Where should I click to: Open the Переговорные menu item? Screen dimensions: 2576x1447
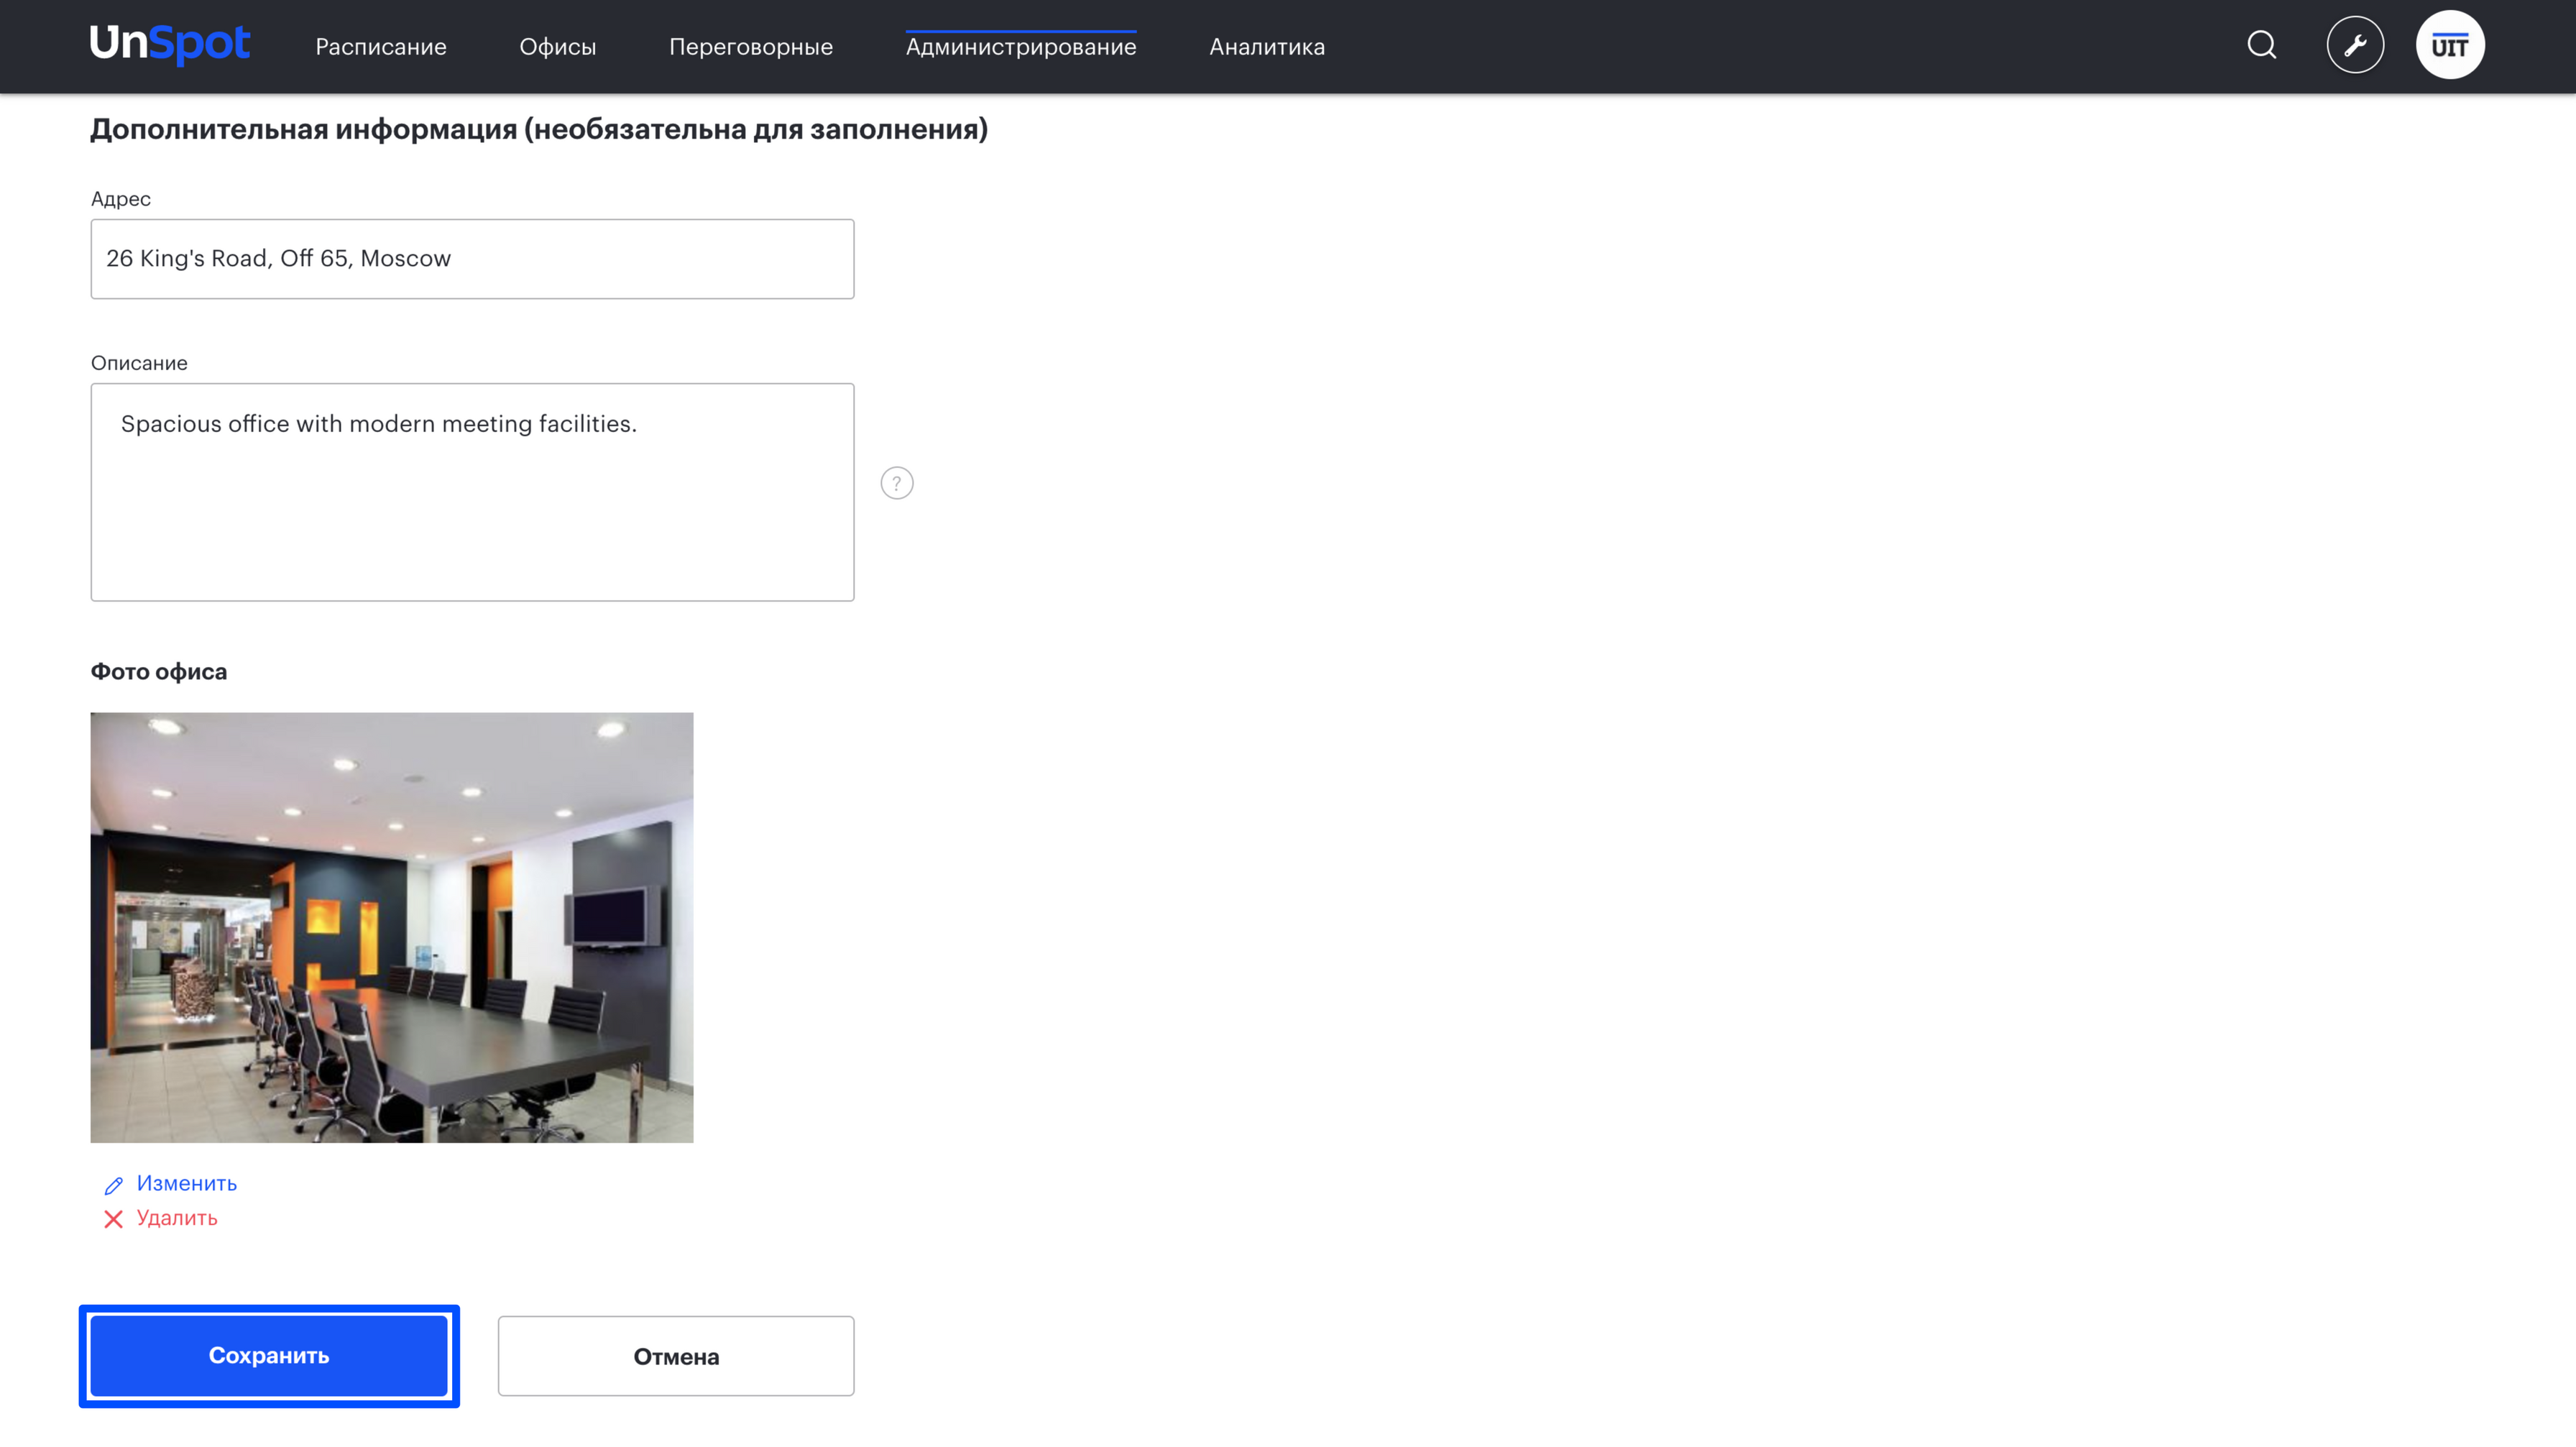point(751,47)
